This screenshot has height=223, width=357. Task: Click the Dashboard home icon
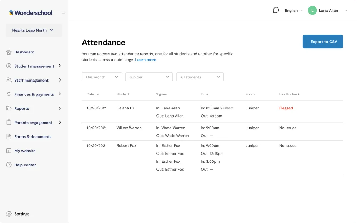click(x=9, y=52)
